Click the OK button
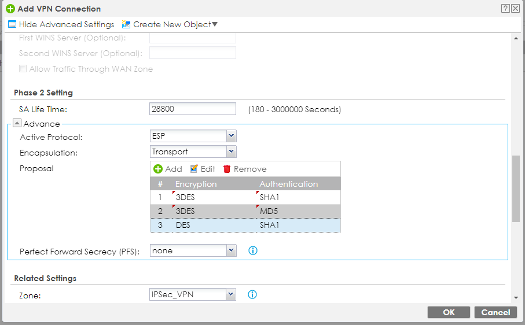 [449, 312]
